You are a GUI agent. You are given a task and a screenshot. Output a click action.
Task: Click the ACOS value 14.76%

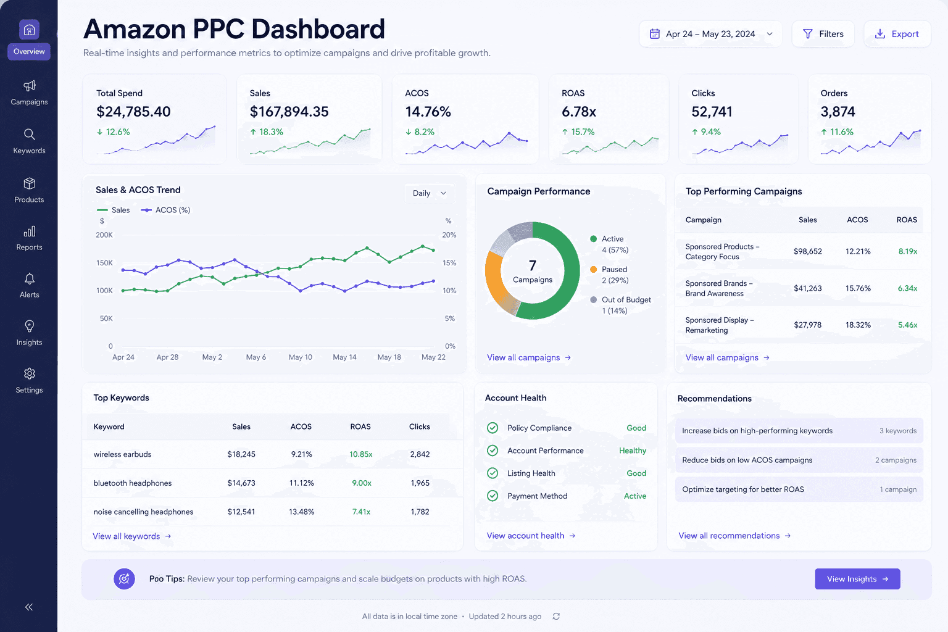[428, 112]
